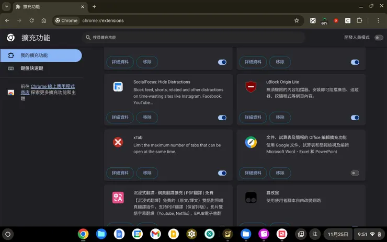Click 移除 to remove xTab
387x242 pixels.
click(147, 173)
